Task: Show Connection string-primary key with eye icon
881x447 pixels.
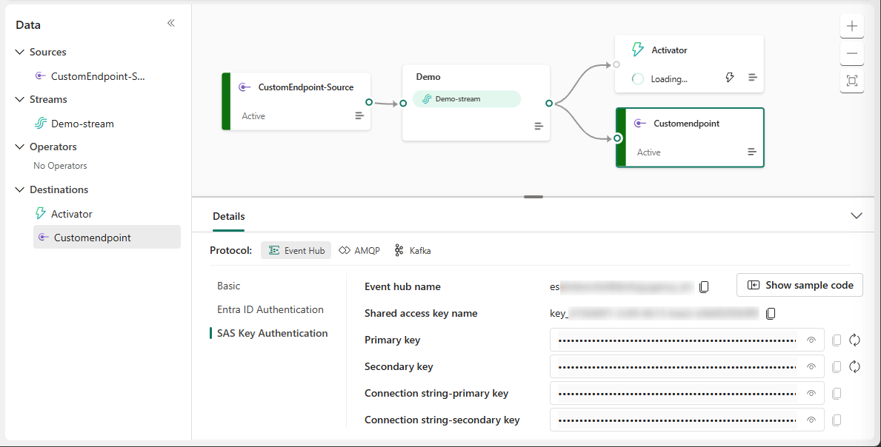Action: (811, 393)
